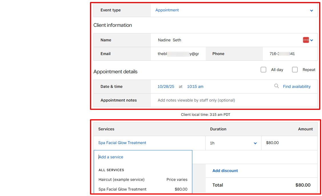Change the 10:15 am appointment time
322x196 pixels.
195,86
